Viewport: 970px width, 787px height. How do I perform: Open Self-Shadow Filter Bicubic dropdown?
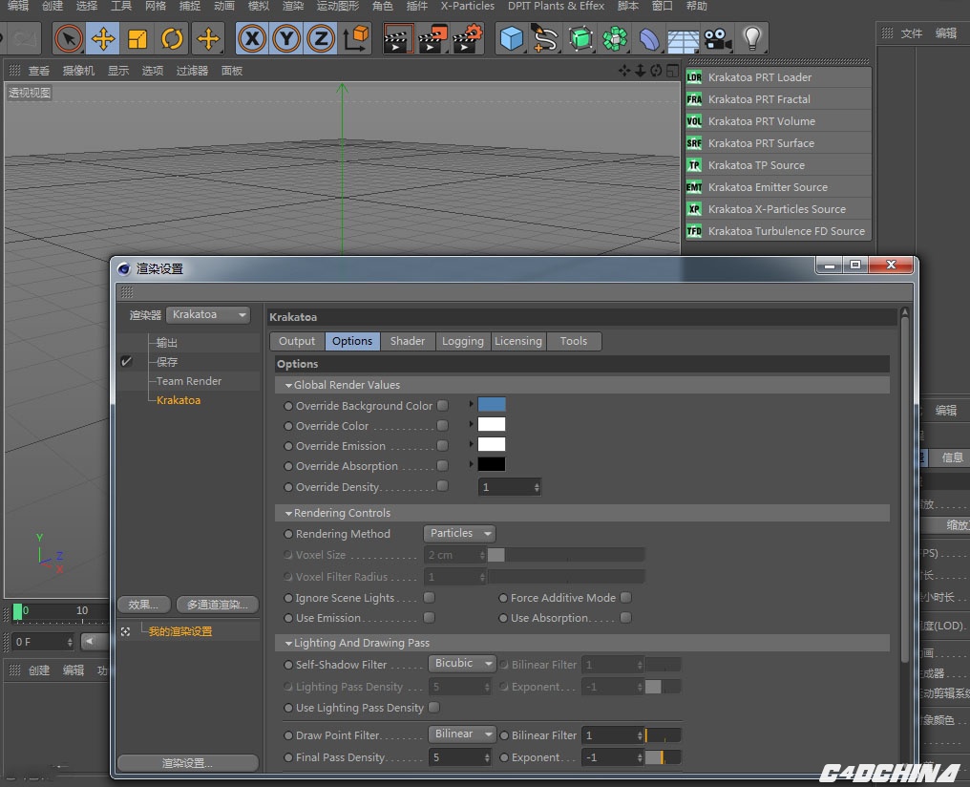[461, 663]
